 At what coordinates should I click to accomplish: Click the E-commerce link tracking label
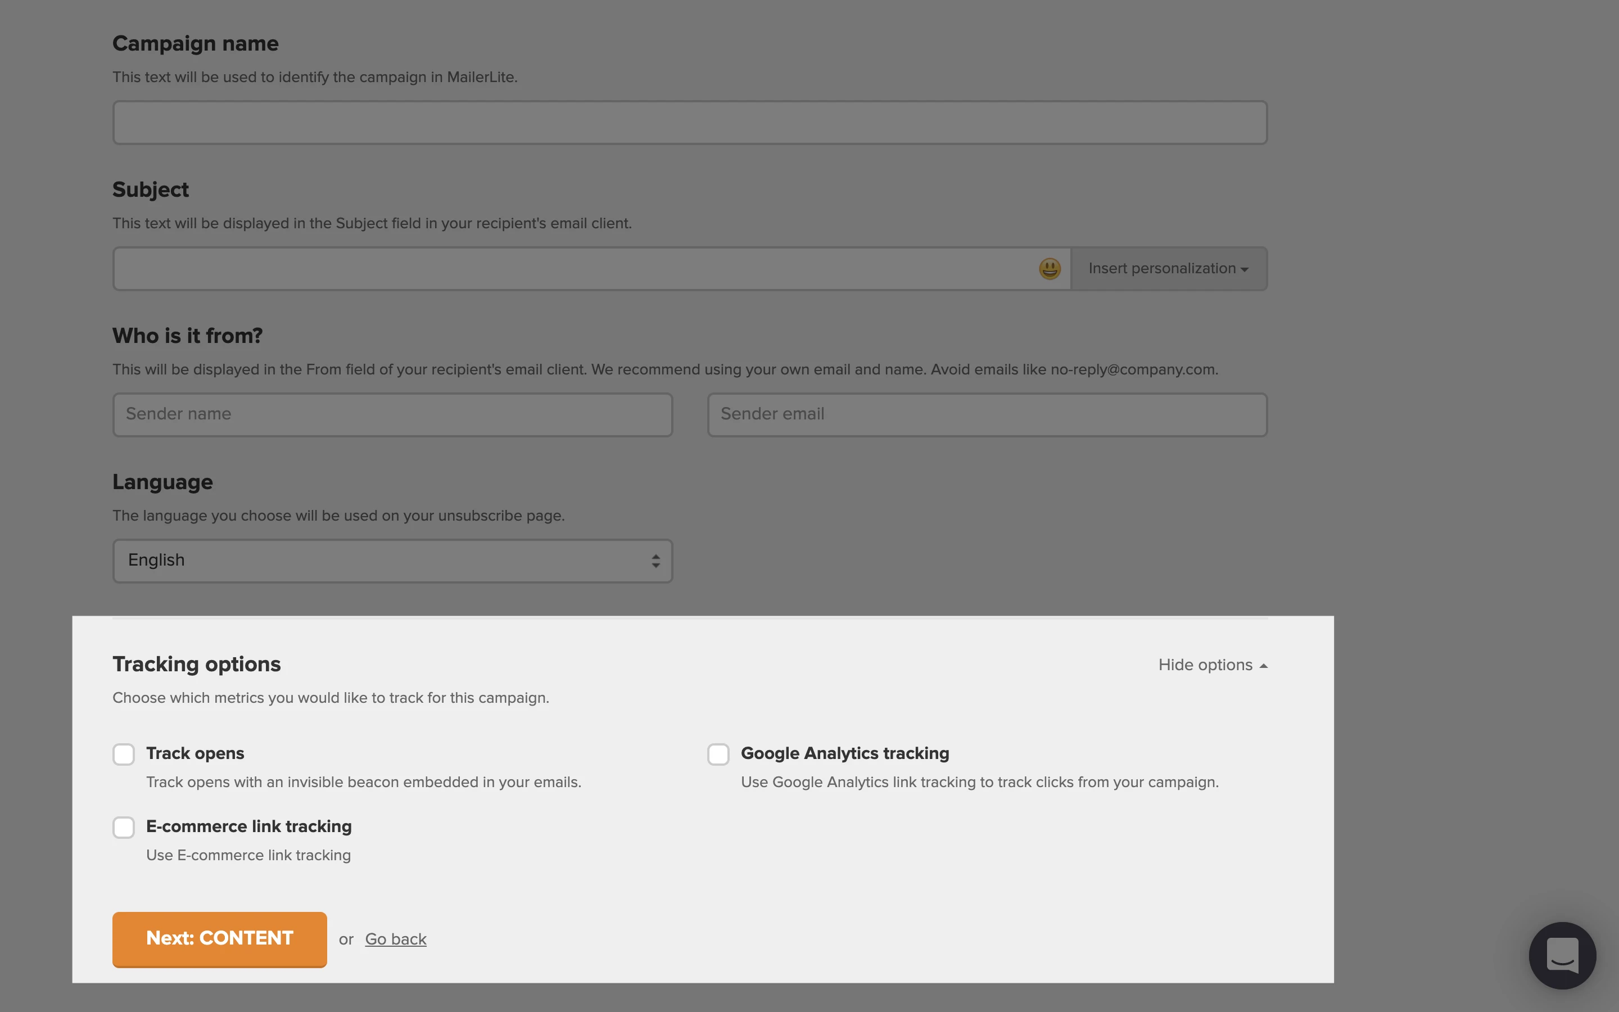(x=249, y=826)
